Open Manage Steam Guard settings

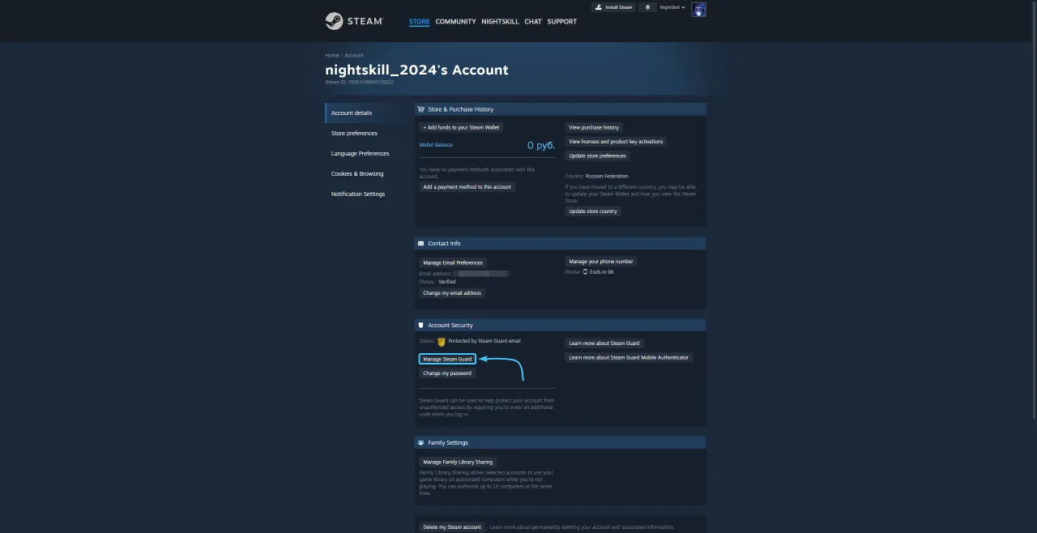pos(446,359)
